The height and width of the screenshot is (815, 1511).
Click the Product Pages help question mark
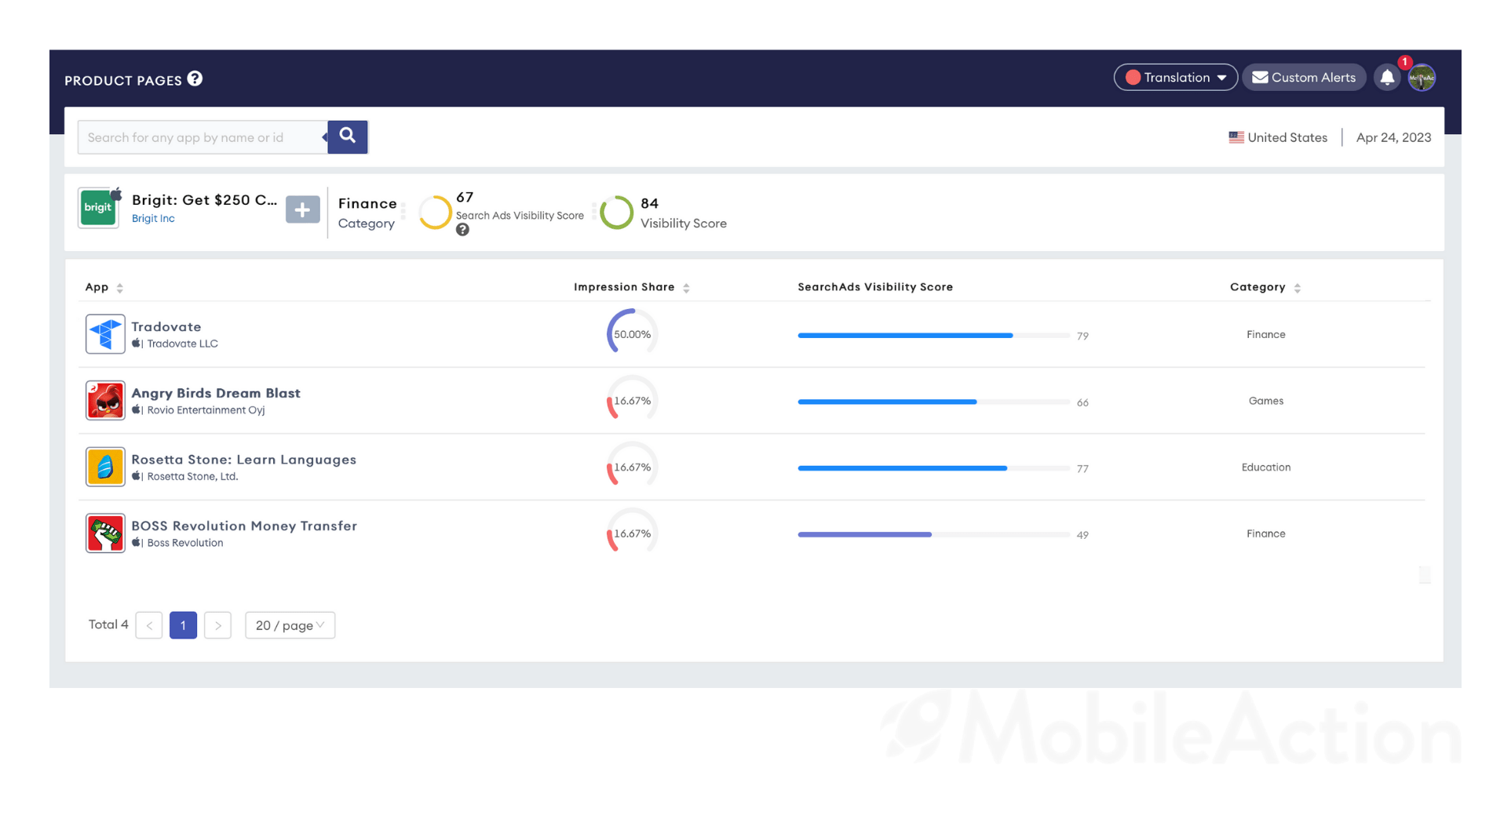tap(195, 78)
